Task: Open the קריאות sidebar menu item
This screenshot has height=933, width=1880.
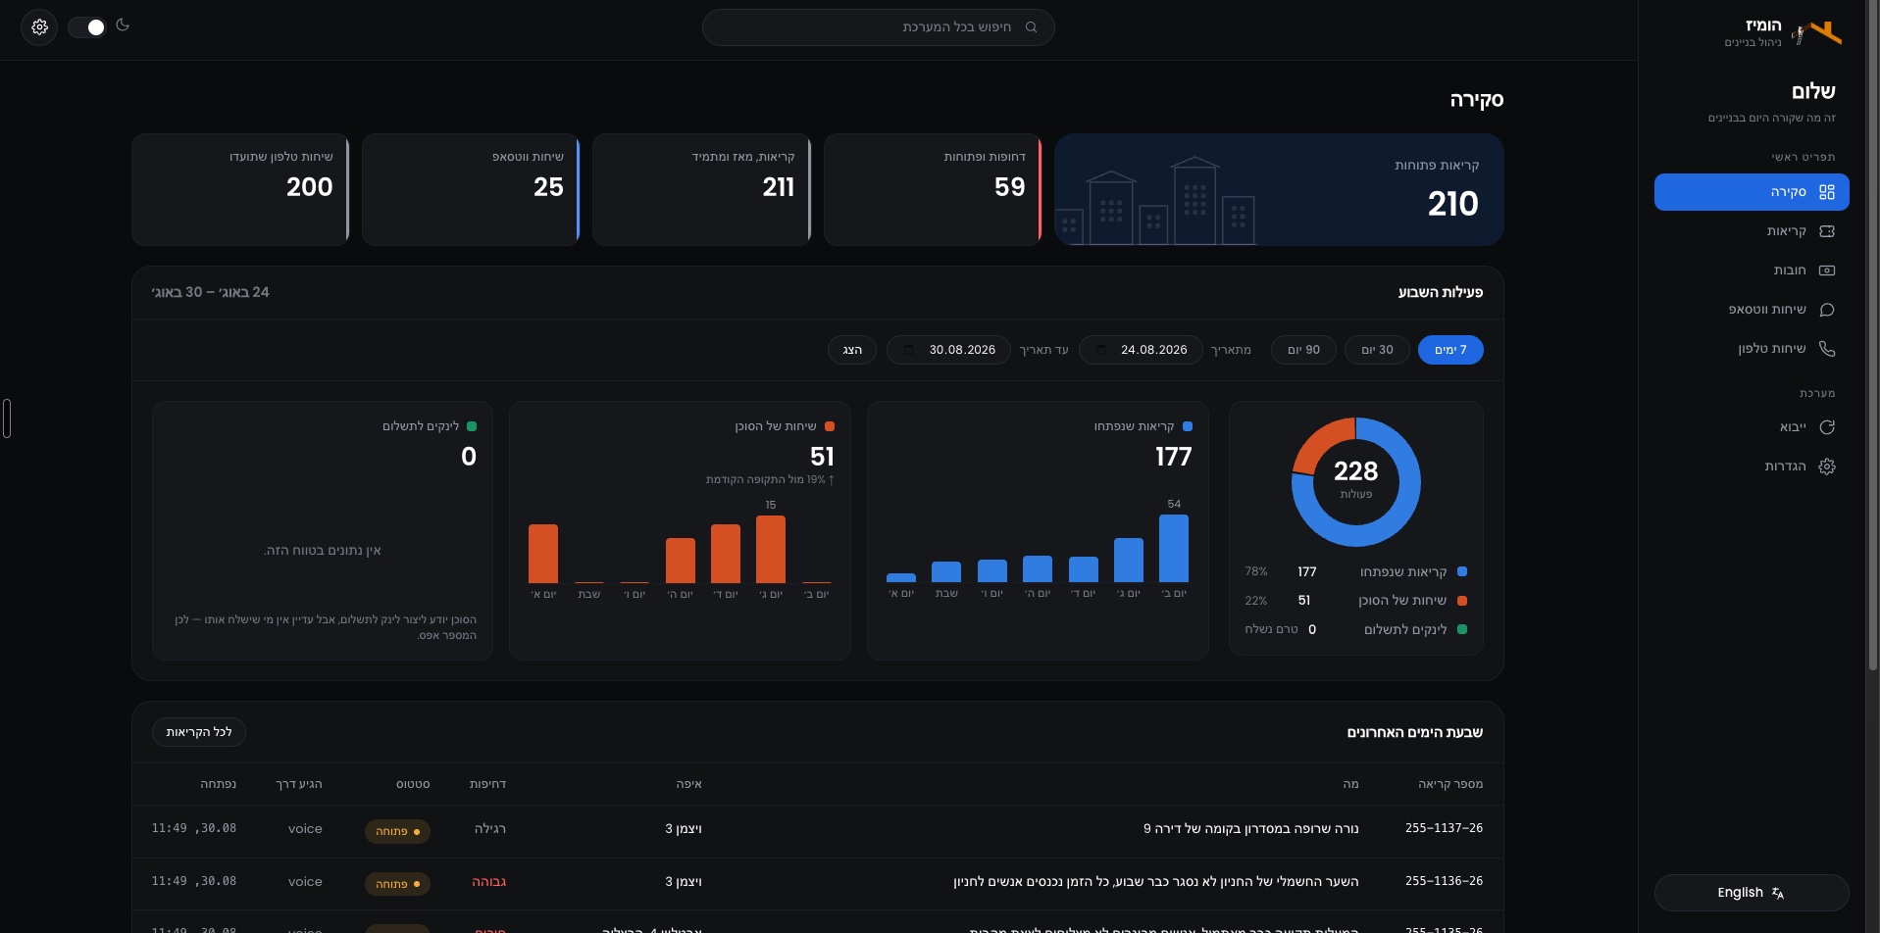Action: click(1752, 231)
